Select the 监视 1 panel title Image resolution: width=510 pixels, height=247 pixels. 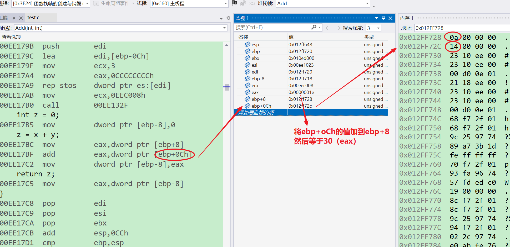[x=242, y=18]
